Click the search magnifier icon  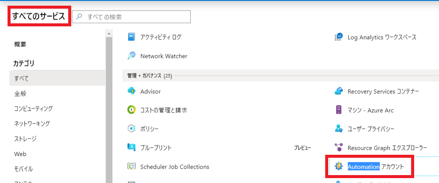(79, 17)
